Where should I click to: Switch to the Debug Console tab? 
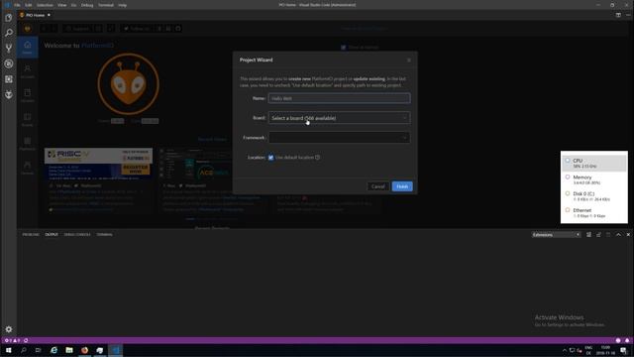click(77, 234)
